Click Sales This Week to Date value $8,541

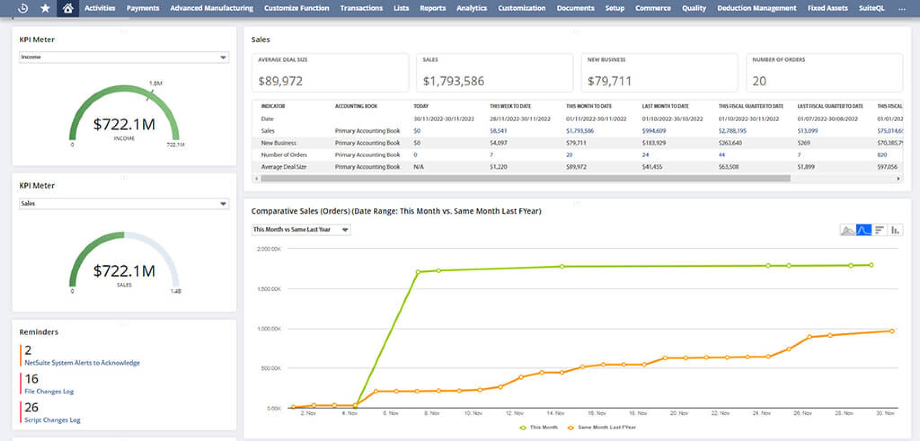498,131
